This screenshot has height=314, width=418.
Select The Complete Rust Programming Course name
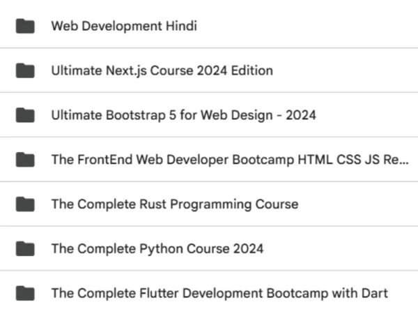click(x=174, y=204)
